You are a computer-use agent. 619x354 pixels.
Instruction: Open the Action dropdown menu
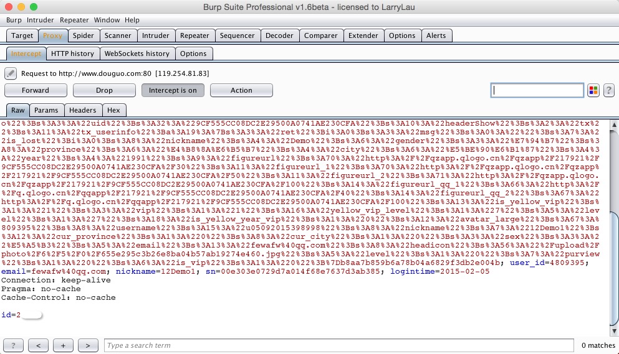(241, 90)
